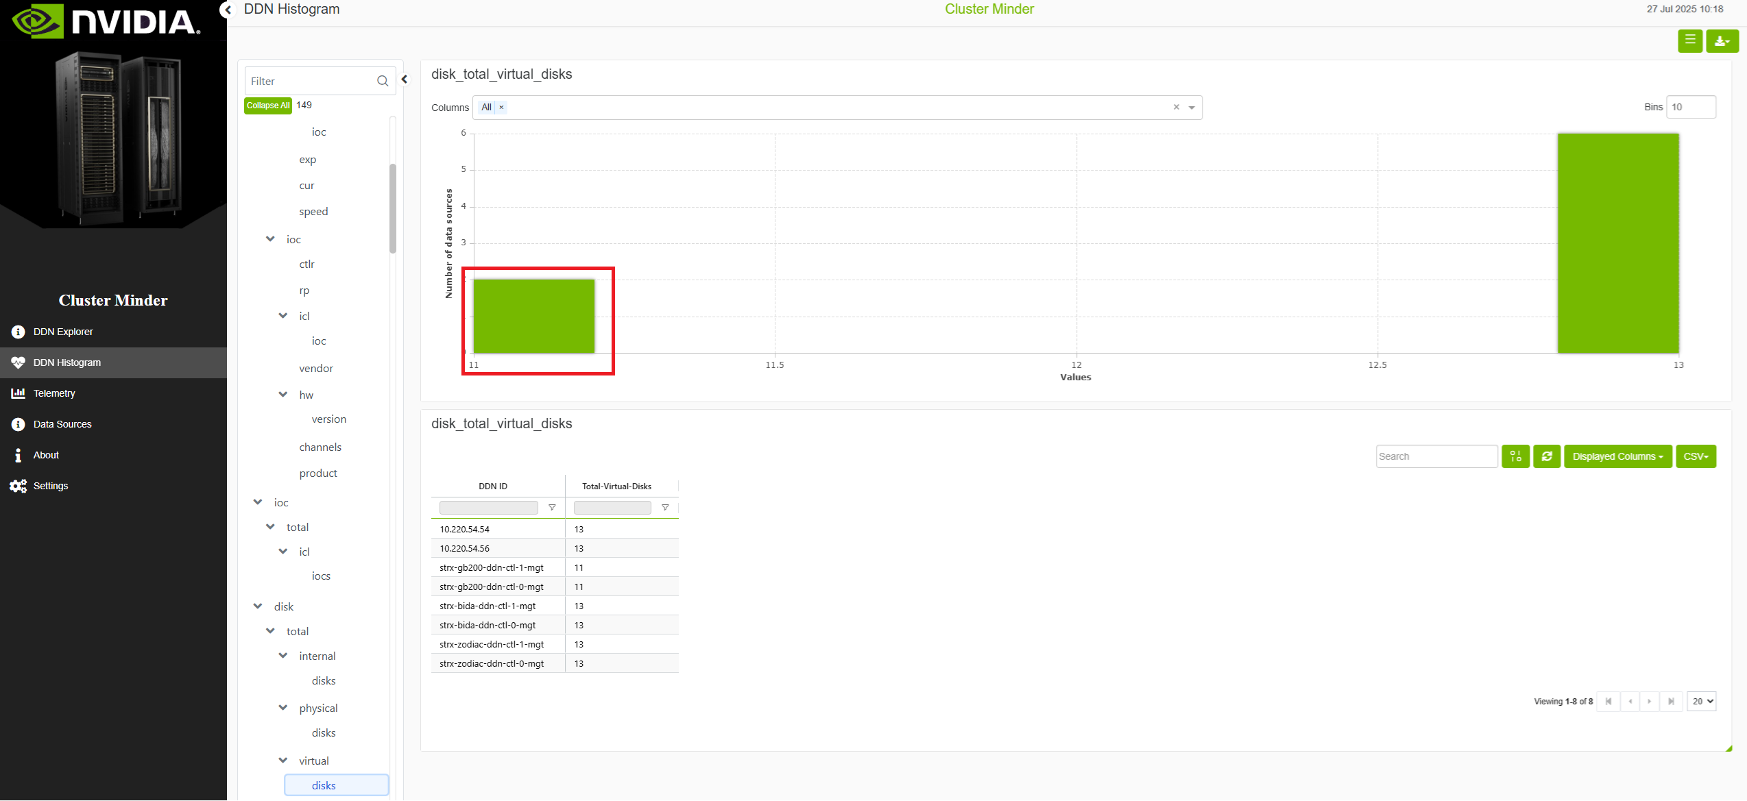Hide the metric tree panel chevron
The width and height of the screenshot is (1747, 801).
point(405,79)
